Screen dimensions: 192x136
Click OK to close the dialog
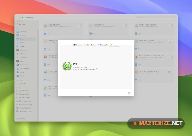[130, 93]
